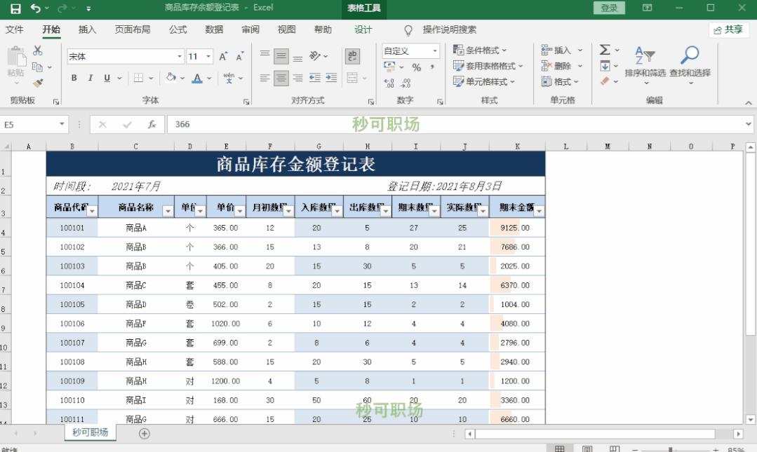Open filter dropdown for 商品代码 column
This screenshot has width=757, height=452.
(92, 211)
